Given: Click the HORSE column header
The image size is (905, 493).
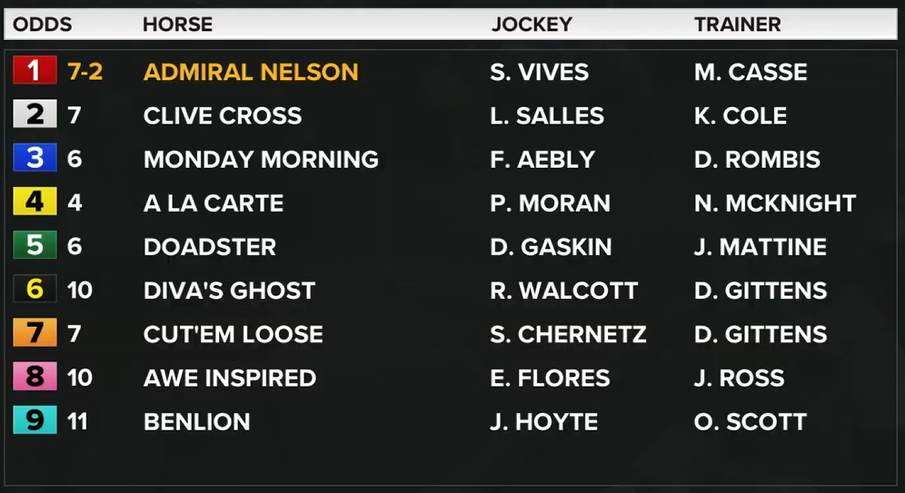Looking at the screenshot, I should tap(178, 25).
